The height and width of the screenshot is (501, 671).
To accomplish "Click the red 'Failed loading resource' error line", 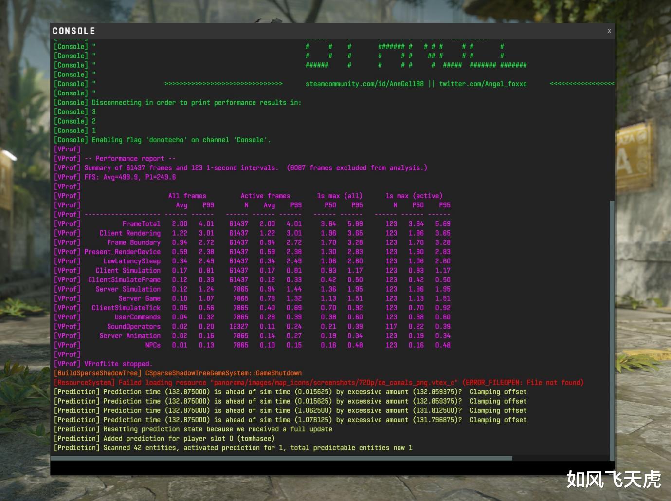I will (x=319, y=383).
